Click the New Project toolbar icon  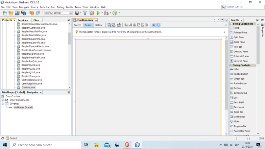[x=11, y=13]
